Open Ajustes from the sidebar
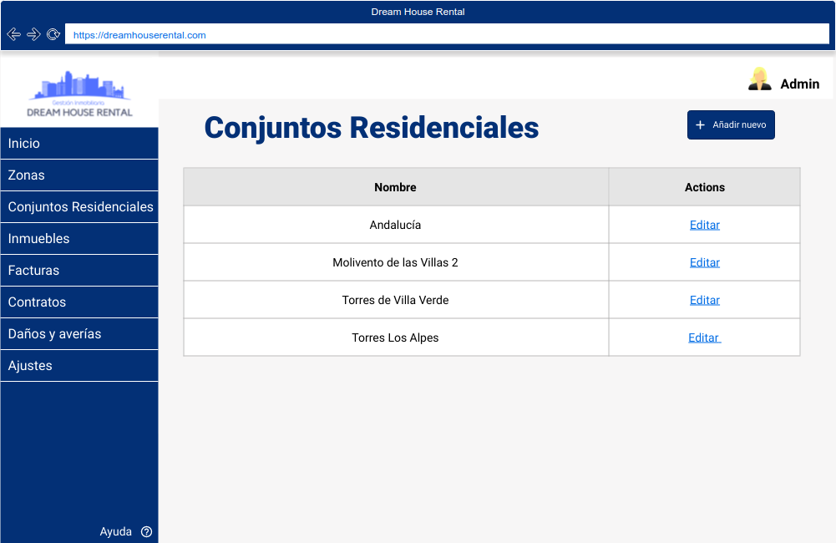Viewport: 836px width, 543px height. pos(79,366)
